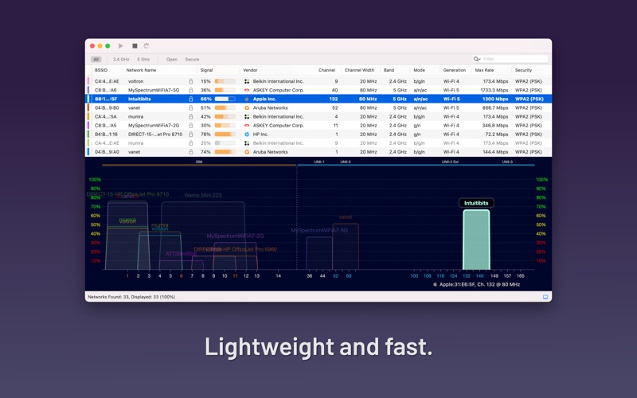Select the Intuitibits network name
The width and height of the screenshot is (637, 398).
click(139, 99)
